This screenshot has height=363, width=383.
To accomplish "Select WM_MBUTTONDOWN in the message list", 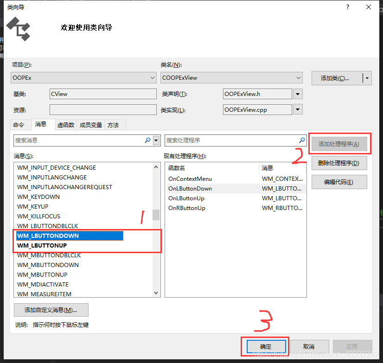I will [48, 265].
